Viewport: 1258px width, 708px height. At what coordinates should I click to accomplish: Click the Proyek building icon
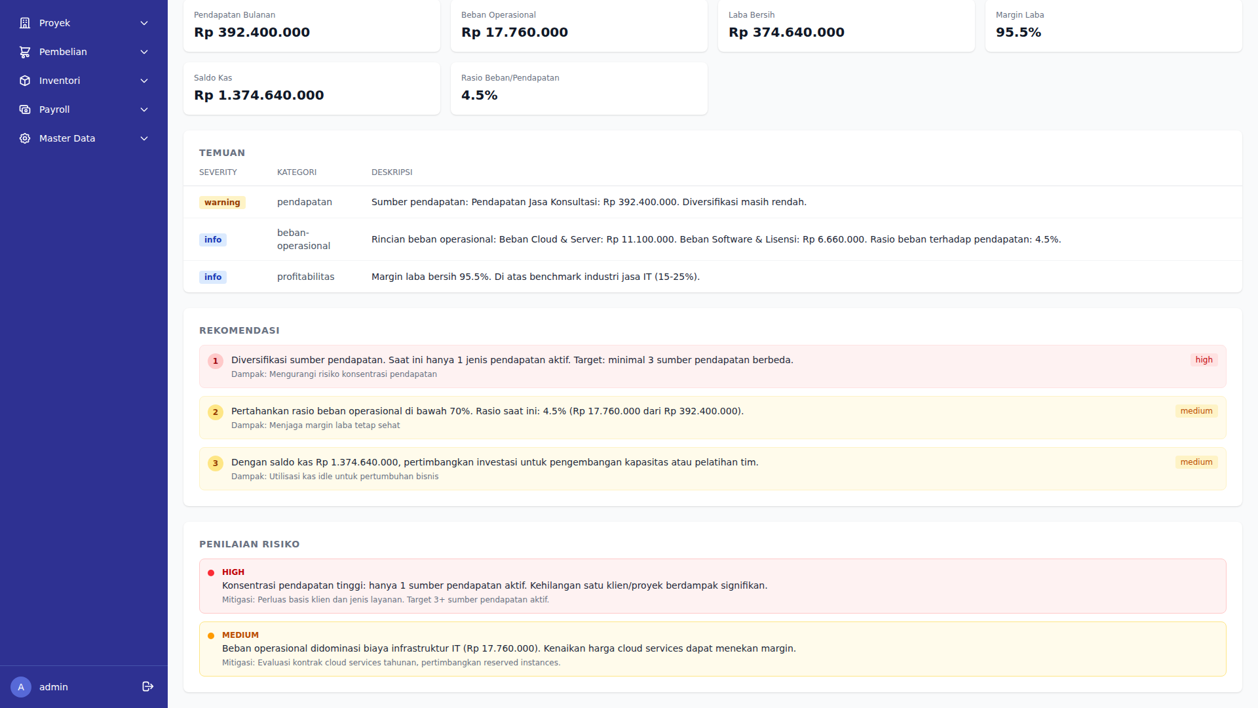(x=25, y=23)
